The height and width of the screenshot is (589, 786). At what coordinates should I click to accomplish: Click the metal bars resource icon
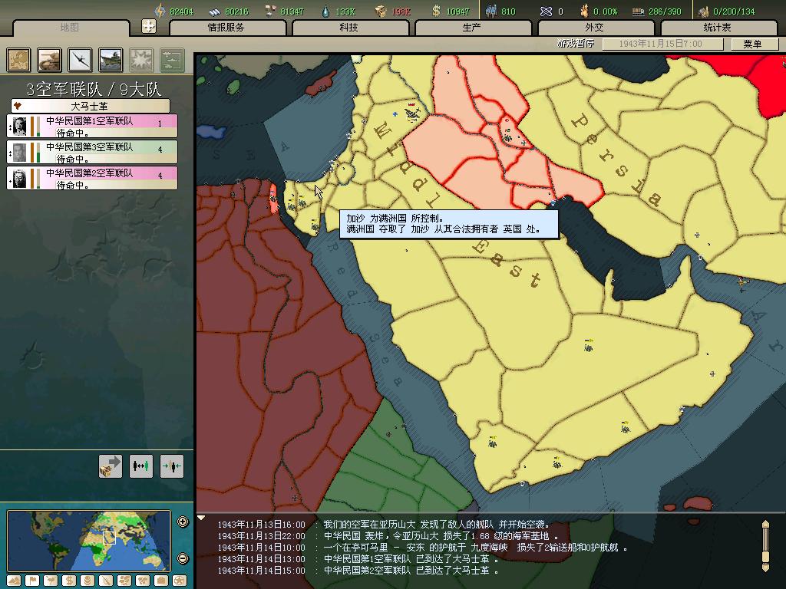coord(215,11)
